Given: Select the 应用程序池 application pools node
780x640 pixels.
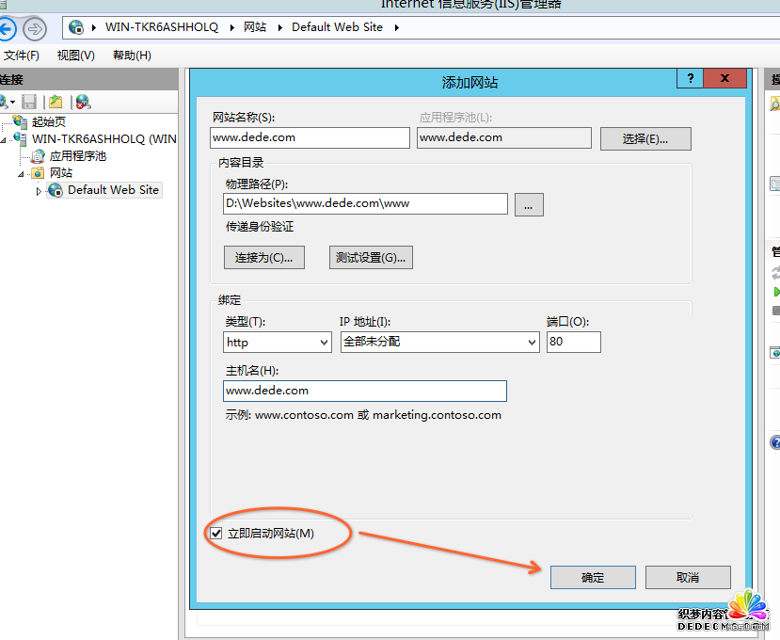Looking at the screenshot, I should coord(77,156).
